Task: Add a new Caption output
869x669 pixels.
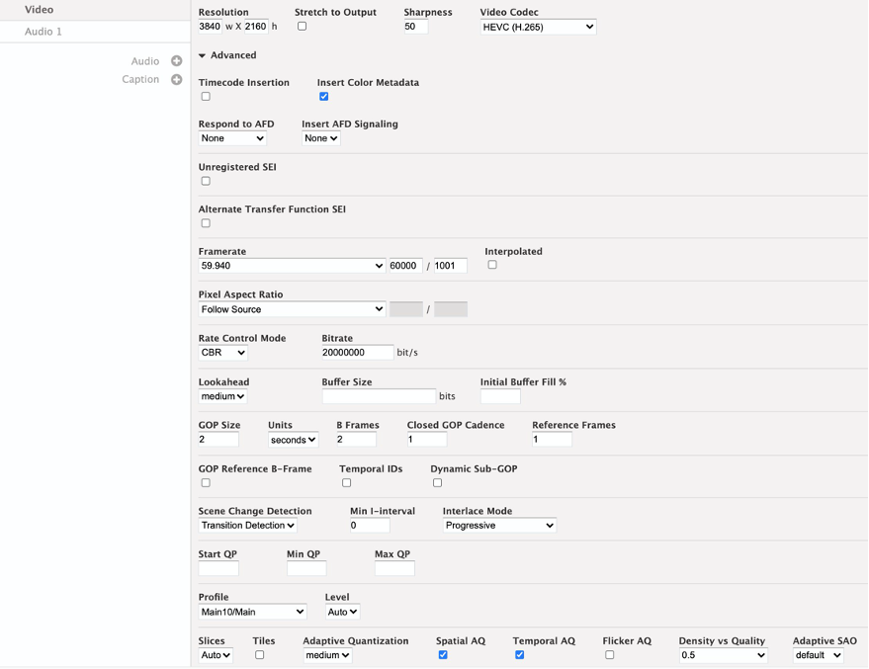Action: [x=176, y=79]
